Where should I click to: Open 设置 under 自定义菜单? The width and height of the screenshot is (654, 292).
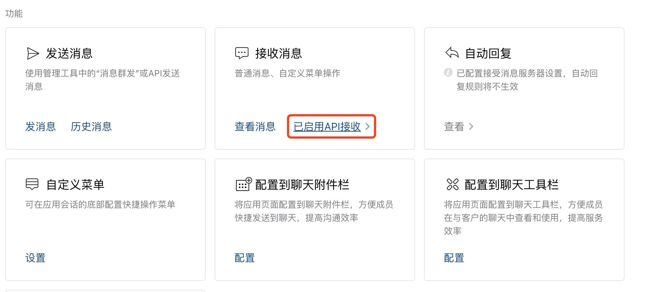tap(35, 258)
